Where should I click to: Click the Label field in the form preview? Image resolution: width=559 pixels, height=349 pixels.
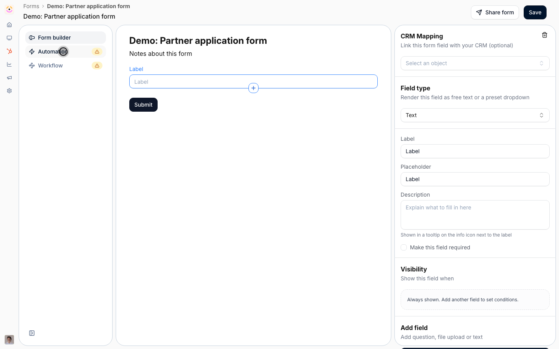click(253, 81)
